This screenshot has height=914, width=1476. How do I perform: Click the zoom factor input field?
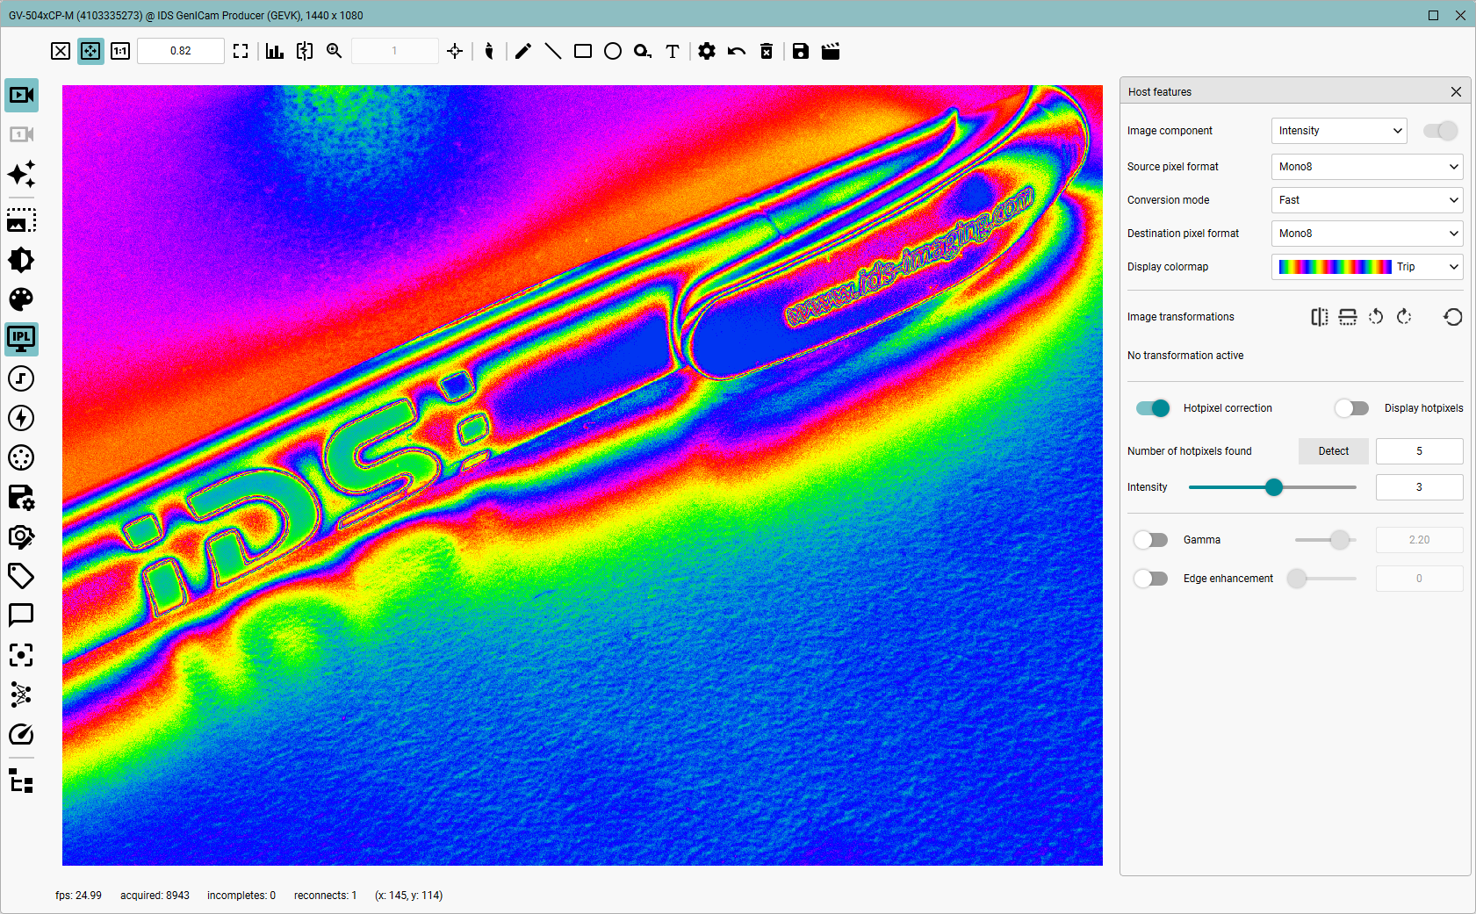coord(181,51)
